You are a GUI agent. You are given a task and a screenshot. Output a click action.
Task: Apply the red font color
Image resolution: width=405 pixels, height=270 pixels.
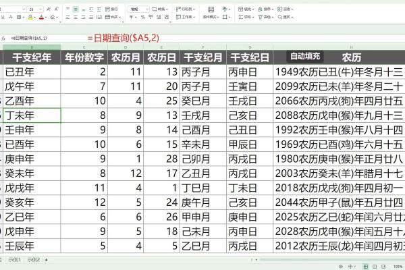[x=41, y=18]
